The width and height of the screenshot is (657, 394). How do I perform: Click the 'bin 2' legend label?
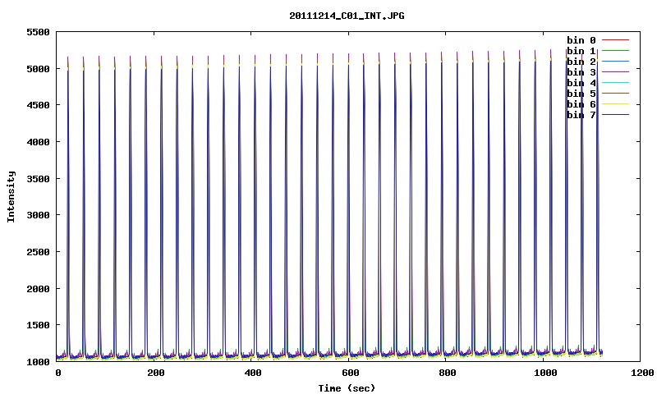(x=581, y=62)
